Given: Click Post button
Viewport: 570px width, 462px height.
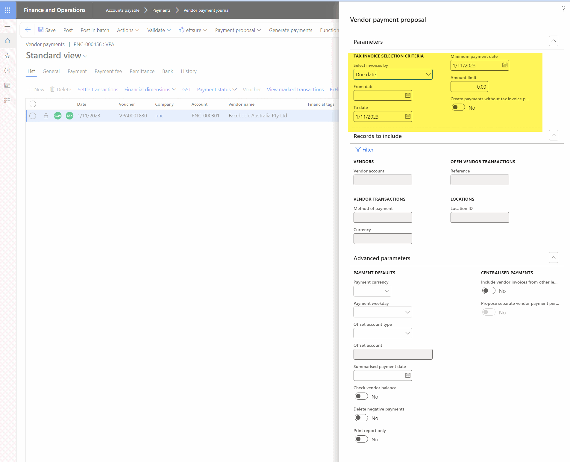Looking at the screenshot, I should 68,30.
